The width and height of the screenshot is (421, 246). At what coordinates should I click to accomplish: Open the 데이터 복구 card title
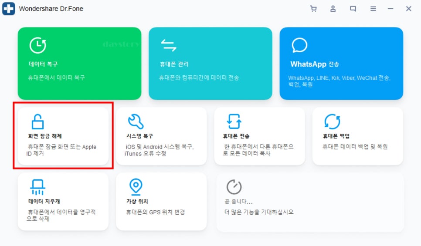coord(43,64)
